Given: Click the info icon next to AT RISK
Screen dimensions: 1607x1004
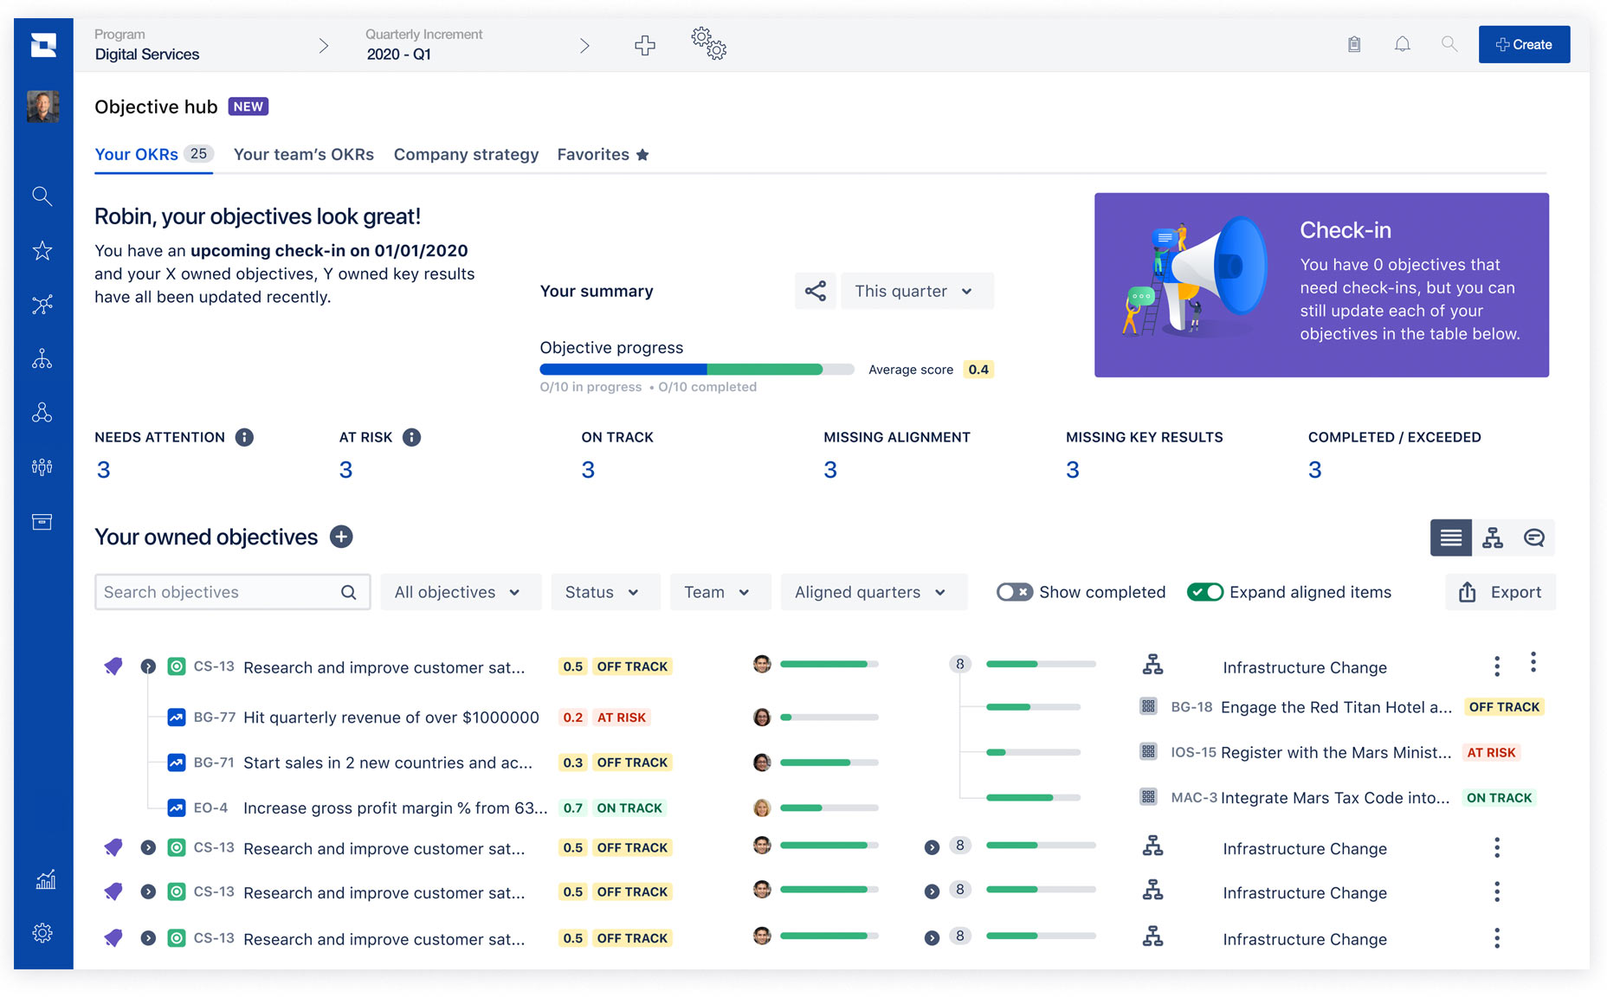Looking at the screenshot, I should 413,437.
